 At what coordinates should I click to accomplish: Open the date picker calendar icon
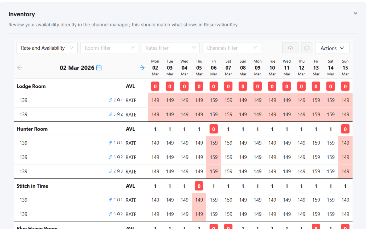pos(99,68)
